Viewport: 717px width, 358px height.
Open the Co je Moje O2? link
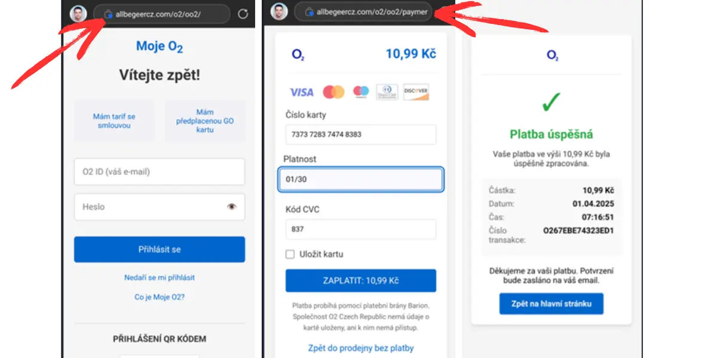[x=160, y=297]
